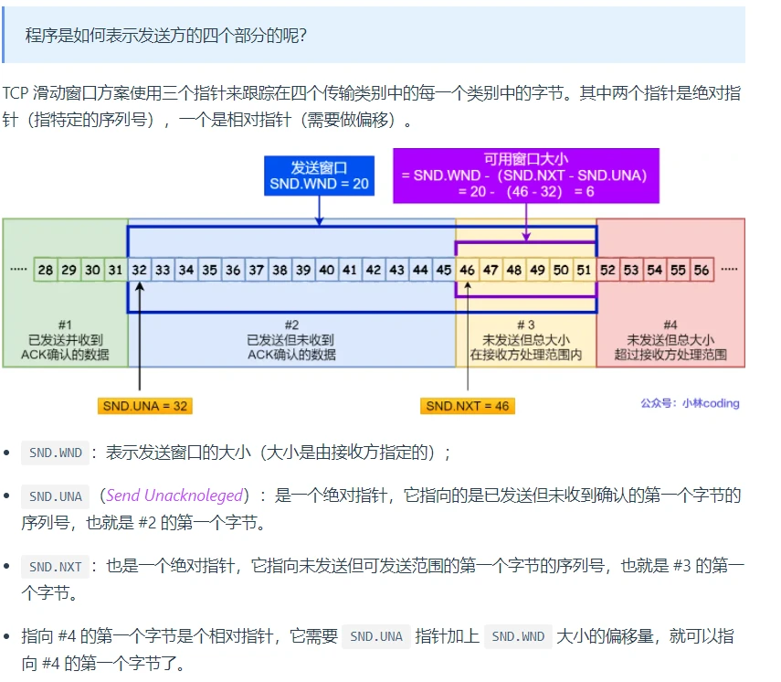Click the SND.WND code tag in first bullet
781x682 pixels.
56,453
